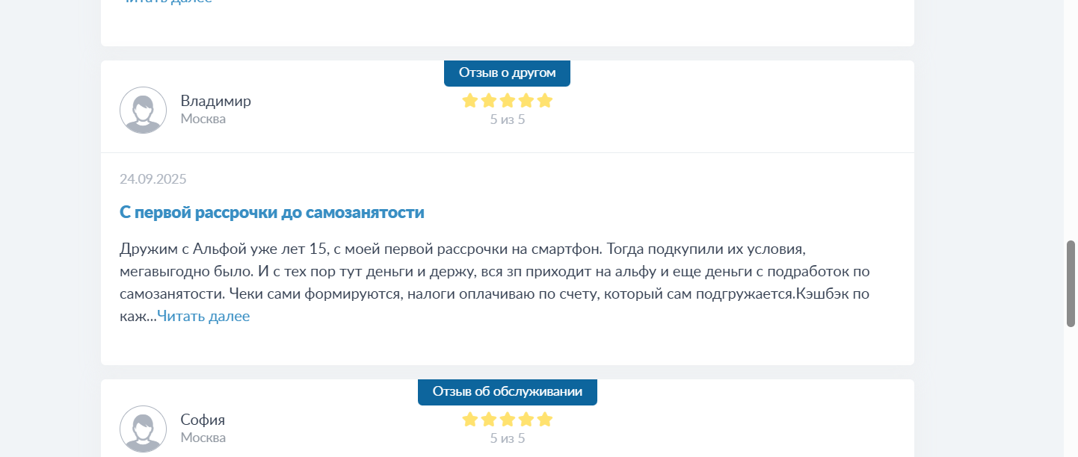Open review 'С первой рассрочки до самозанятости'
Viewport: 1078px width, 457px height.
pos(272,213)
